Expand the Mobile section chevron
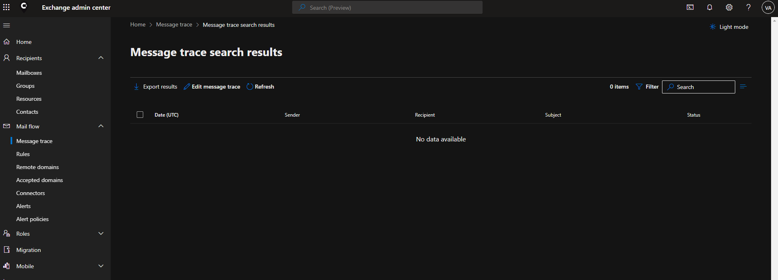 101,266
